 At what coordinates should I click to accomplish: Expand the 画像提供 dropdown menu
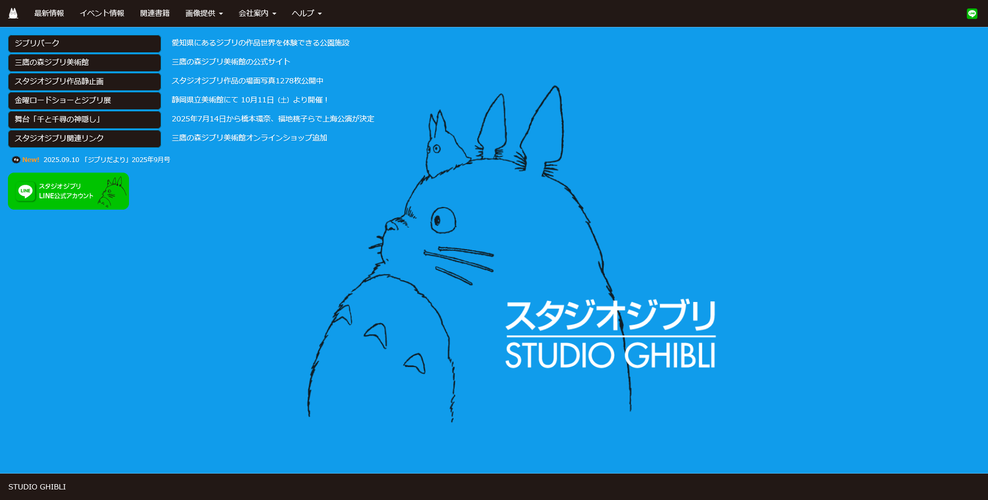point(204,13)
